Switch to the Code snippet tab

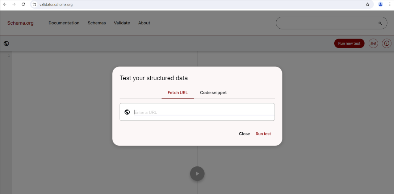click(213, 92)
